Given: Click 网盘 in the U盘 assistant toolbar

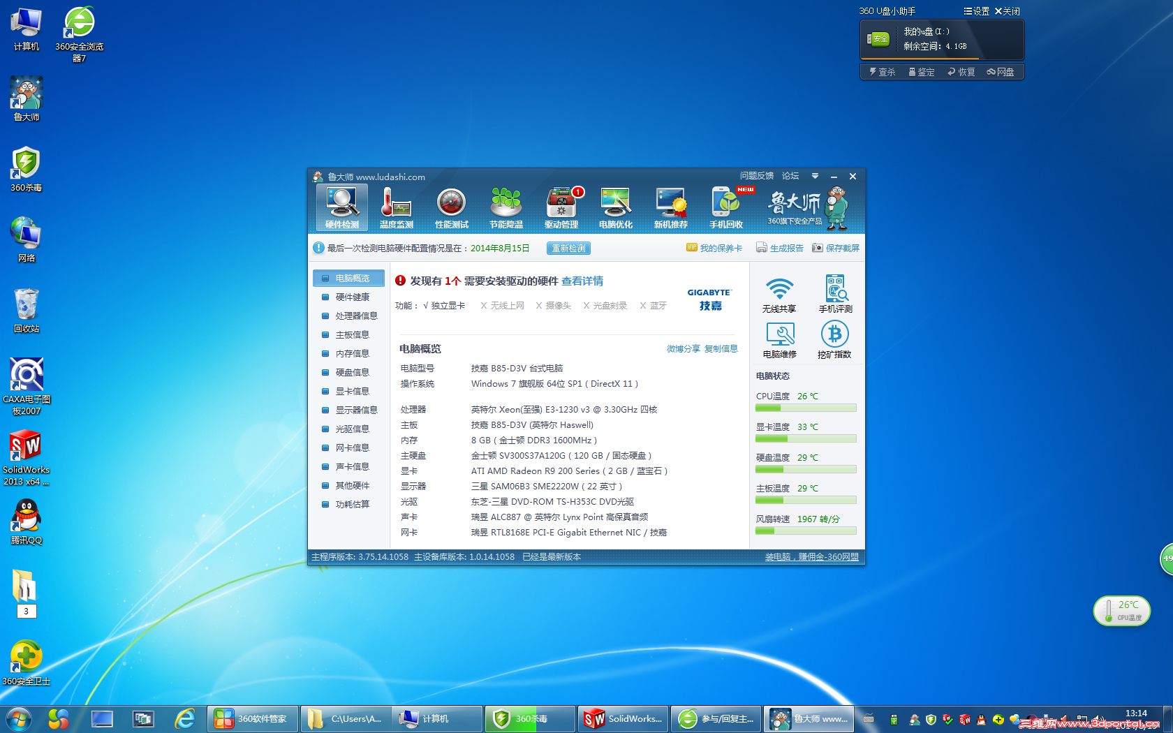Looking at the screenshot, I should point(1001,72).
